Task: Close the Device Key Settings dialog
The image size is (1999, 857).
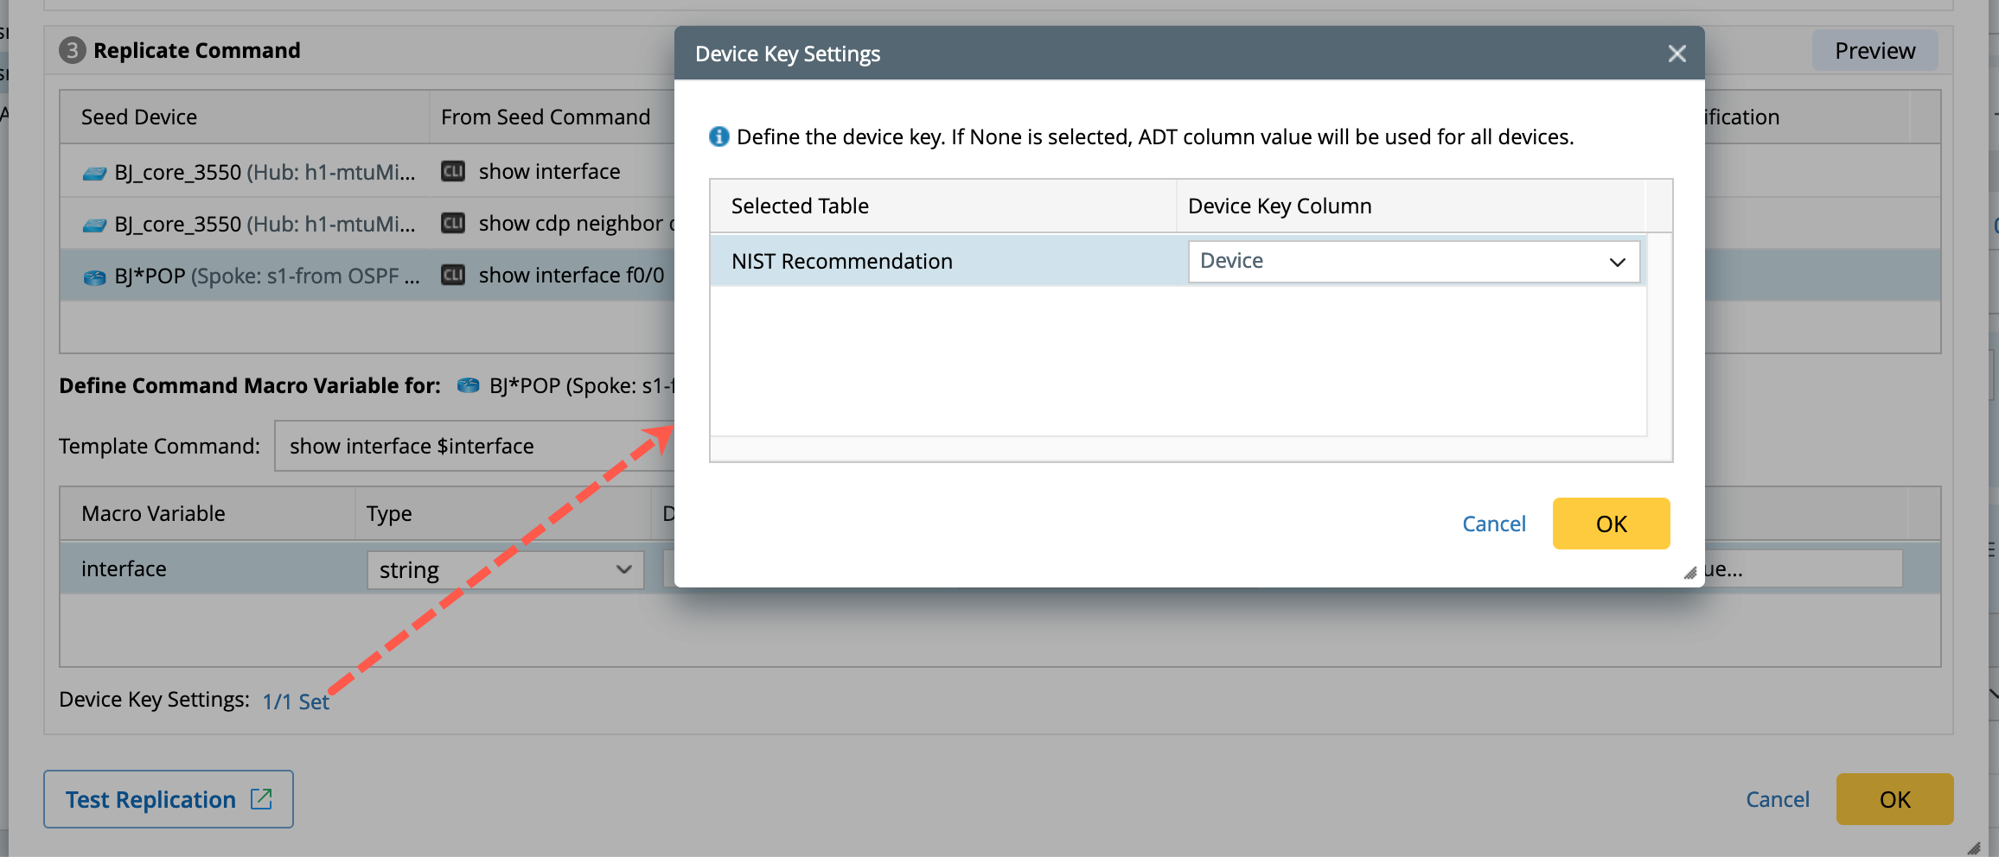Action: 1676,54
